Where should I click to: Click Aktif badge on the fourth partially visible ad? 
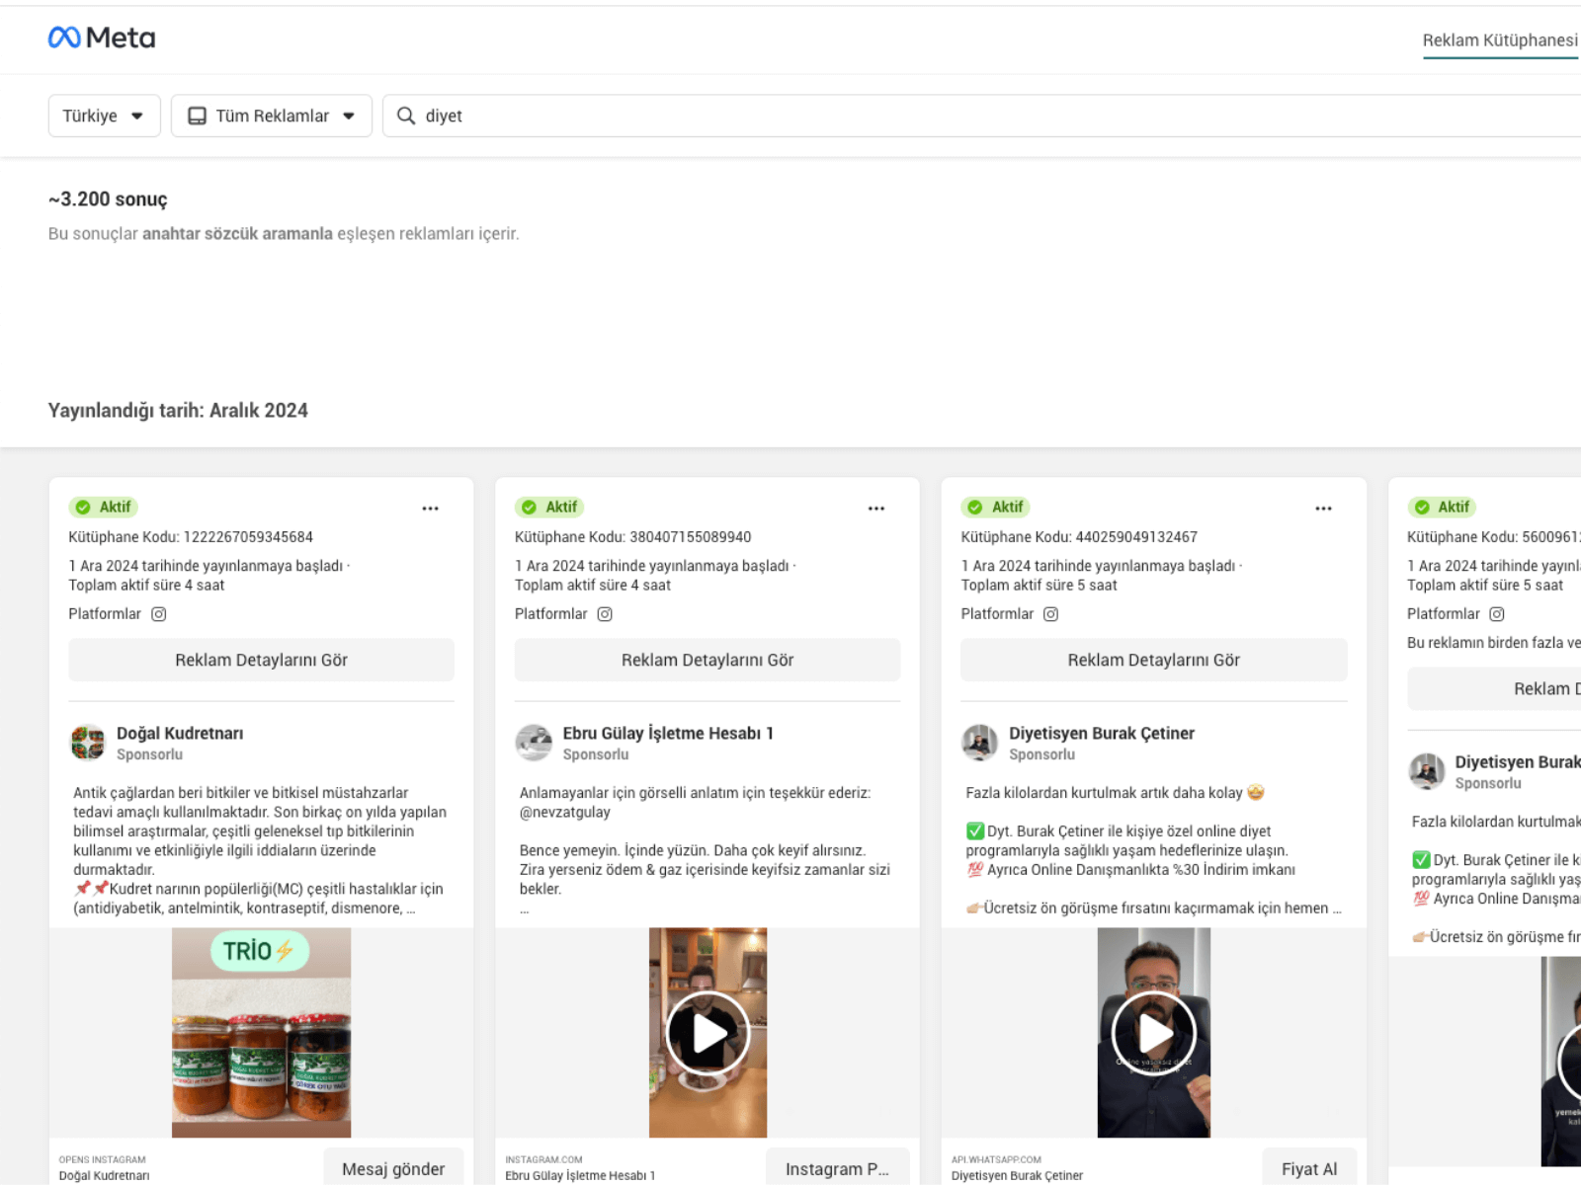coord(1442,507)
